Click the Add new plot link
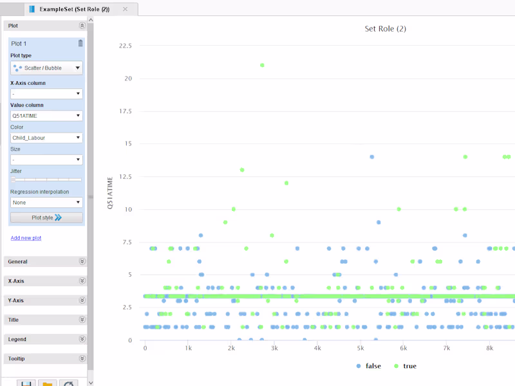The width and height of the screenshot is (515, 386). [x=26, y=238]
